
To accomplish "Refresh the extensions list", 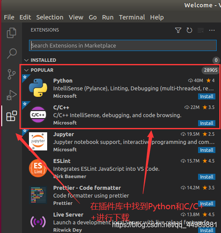I will coord(189,30).
